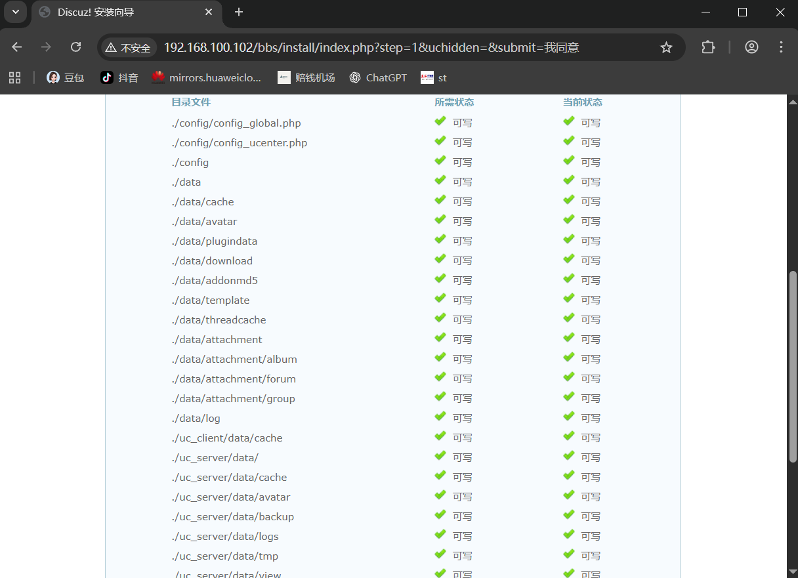Image resolution: width=798 pixels, height=578 pixels.
Task: Click current-status checkmark for ./uc_client/data/cache
Action: (569, 436)
